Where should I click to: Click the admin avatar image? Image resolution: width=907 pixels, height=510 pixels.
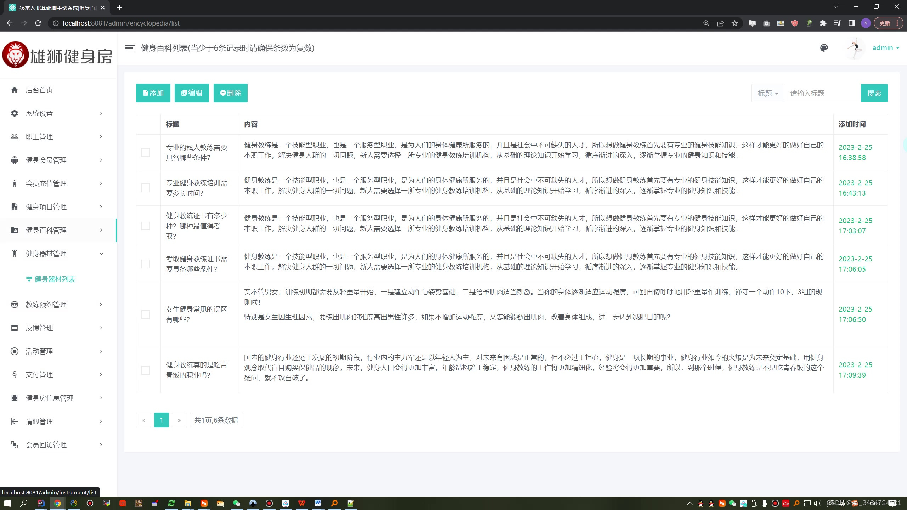tap(854, 48)
